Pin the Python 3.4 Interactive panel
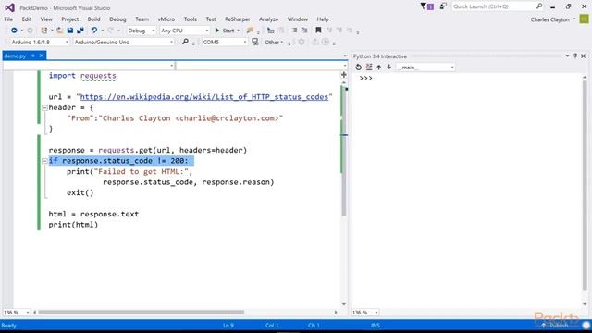Image resolution: width=592 pixels, height=333 pixels. [x=575, y=55]
